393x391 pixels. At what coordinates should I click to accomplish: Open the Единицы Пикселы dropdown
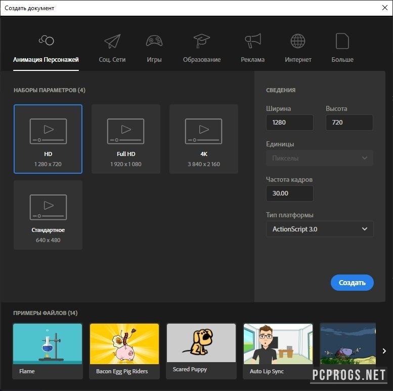pos(320,158)
